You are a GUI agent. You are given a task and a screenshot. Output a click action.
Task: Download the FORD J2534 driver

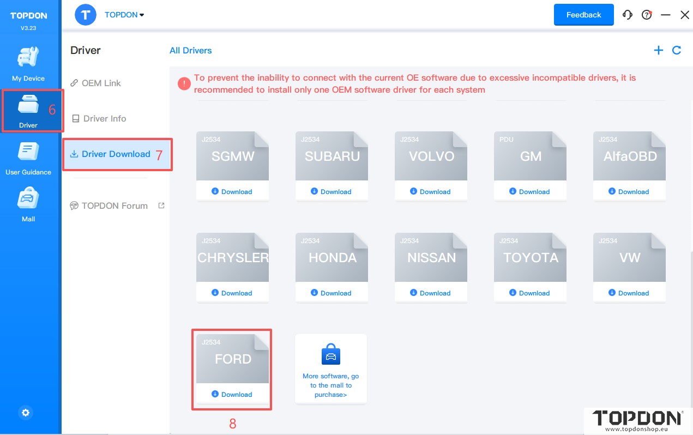[x=232, y=394]
